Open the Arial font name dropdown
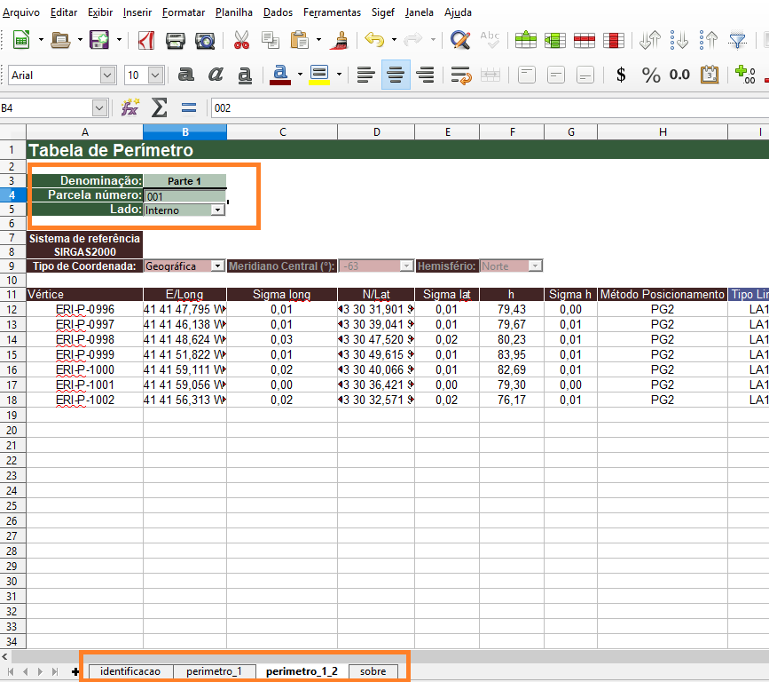The image size is (769, 682). point(107,75)
